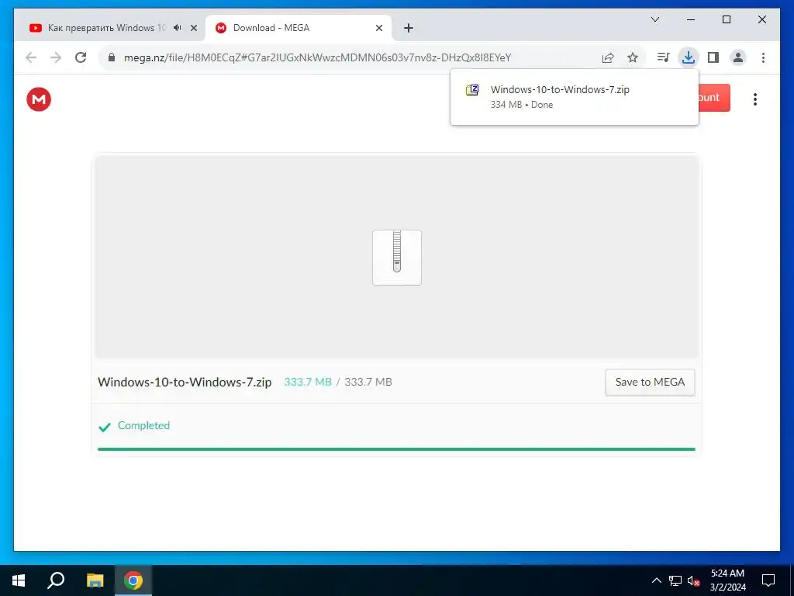Open Windows taskbar search
This screenshot has height=596, width=794.
(x=56, y=580)
